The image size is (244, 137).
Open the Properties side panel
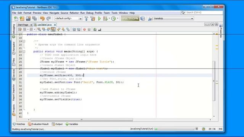pos(221,31)
